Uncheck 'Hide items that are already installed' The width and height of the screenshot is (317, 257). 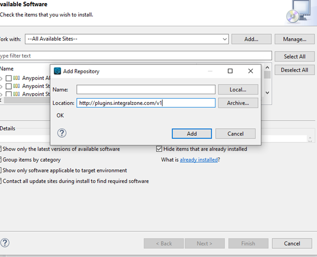[159, 149]
